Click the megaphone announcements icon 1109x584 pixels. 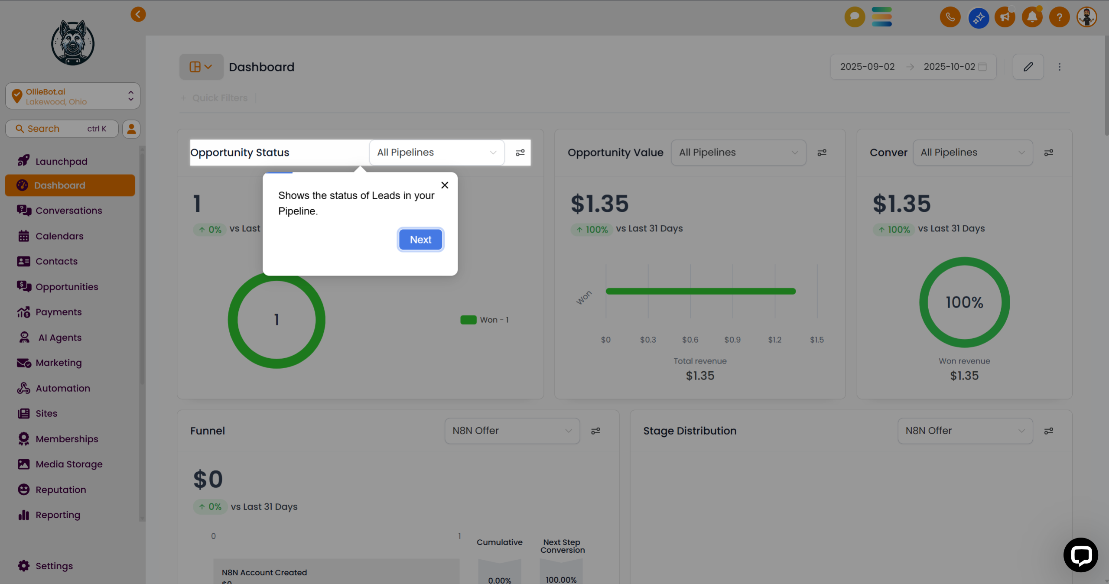(1005, 17)
